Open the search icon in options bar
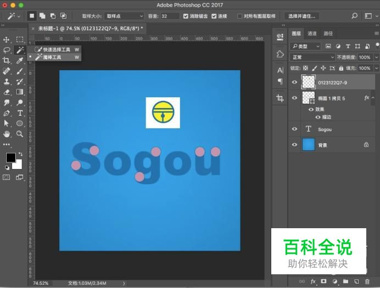This screenshot has height=288, width=380. (x=354, y=16)
